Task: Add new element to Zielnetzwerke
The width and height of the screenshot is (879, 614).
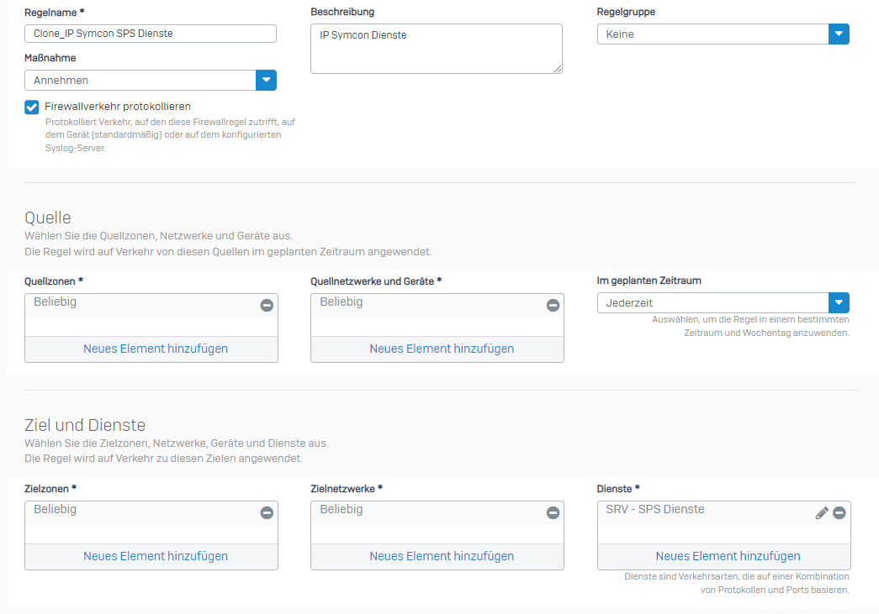Action: click(442, 556)
